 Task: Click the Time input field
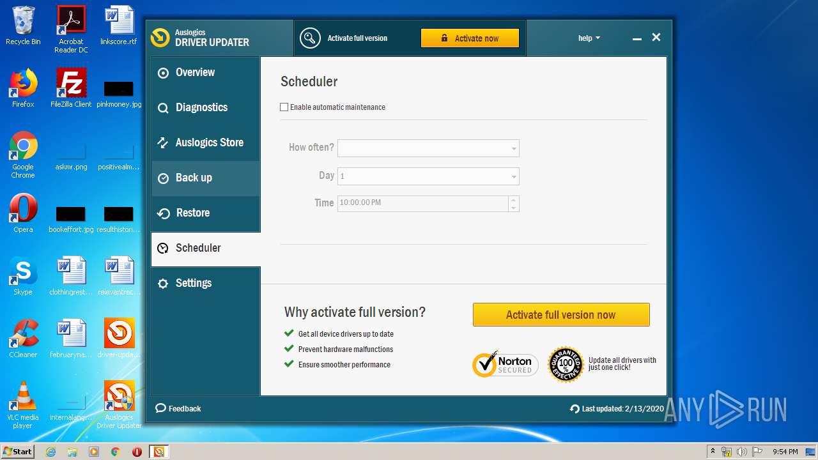(423, 203)
